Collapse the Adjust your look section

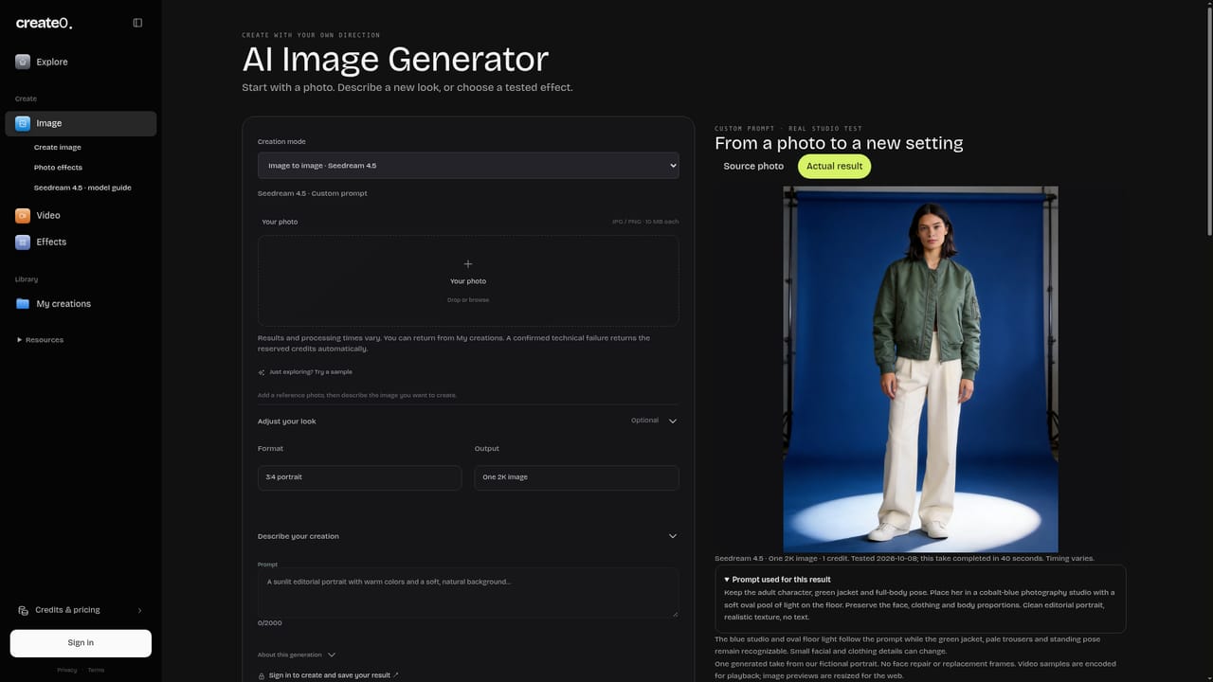pos(673,421)
